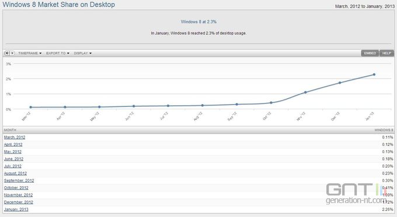
Task: Select the Oct '12 data point on chart
Action: click(x=271, y=103)
